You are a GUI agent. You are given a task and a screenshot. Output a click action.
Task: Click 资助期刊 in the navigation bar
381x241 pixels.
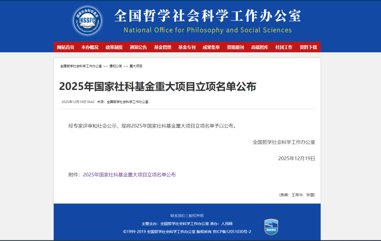[235, 47]
